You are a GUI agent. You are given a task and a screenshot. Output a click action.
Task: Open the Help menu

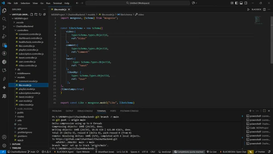click(67, 3)
